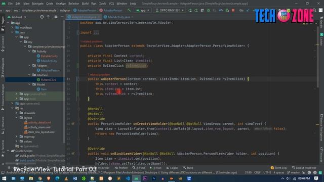324x182 pixels.
Task: Open the OPPO RMX1801 device dropdown
Action: 169,10
